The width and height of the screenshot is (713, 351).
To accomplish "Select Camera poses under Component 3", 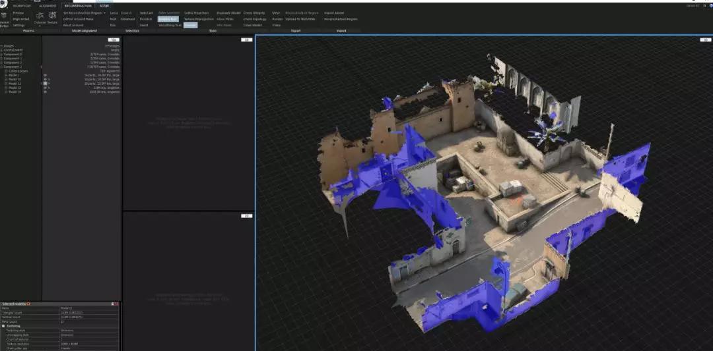I will coord(18,70).
